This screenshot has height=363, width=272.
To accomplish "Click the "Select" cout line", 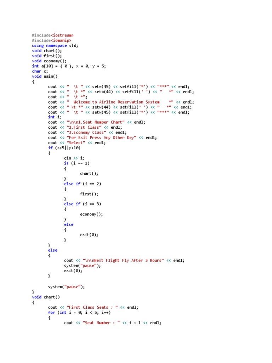I will 77,143.
